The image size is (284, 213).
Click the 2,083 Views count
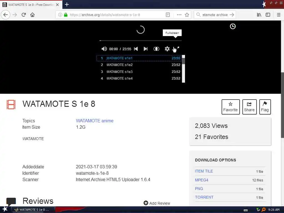click(211, 126)
